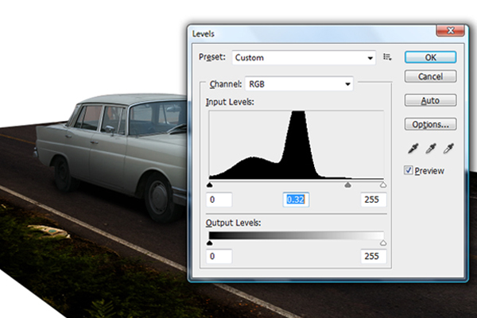Click the Auto levels button

pos(430,100)
